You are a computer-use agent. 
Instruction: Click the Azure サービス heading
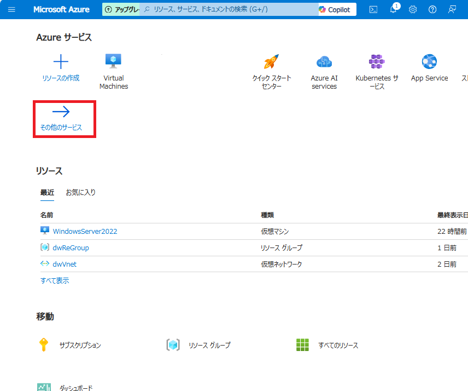click(x=64, y=37)
